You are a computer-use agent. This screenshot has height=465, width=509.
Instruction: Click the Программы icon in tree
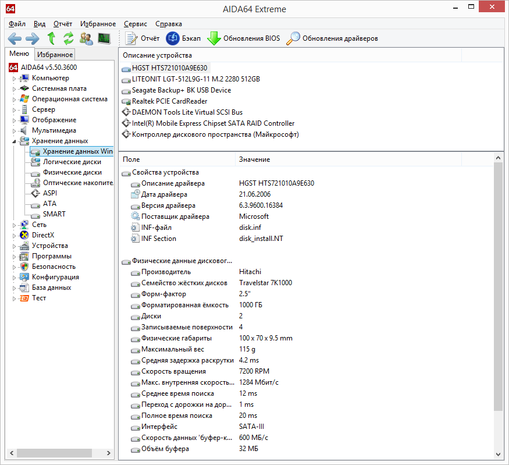point(24,256)
